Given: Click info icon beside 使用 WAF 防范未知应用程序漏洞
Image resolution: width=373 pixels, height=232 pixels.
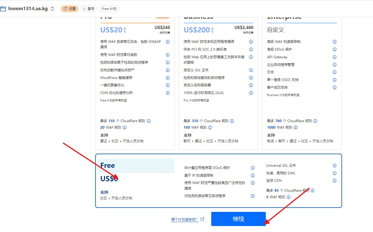Looking at the screenshot, I should coord(251,42).
